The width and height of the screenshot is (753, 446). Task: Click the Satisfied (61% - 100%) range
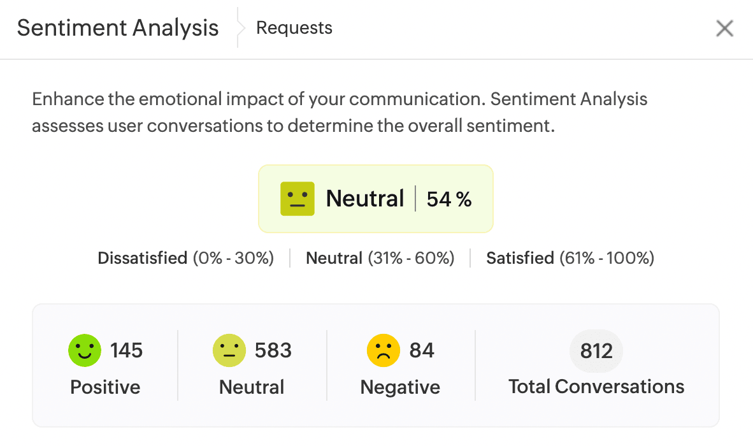[570, 258]
